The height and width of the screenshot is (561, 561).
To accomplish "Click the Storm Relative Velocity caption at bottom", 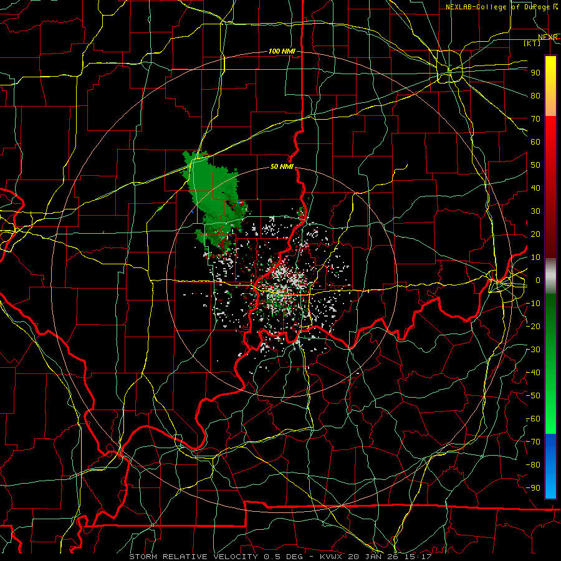I will point(280,557).
